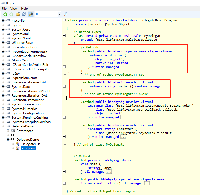Click the DelegateUse class icon

coord(18,144)
